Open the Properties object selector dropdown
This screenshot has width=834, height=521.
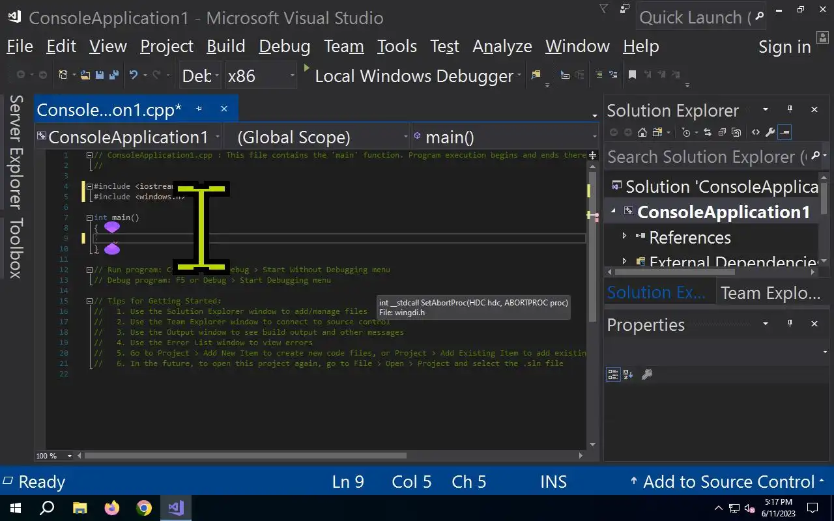pyautogui.click(x=825, y=352)
